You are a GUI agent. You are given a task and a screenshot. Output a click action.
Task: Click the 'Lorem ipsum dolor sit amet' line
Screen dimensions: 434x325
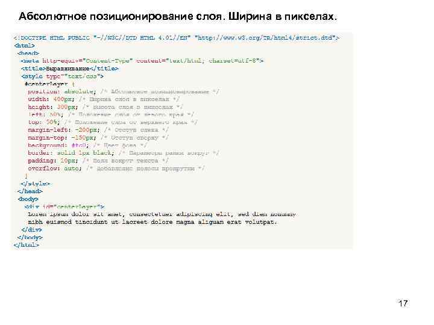tap(162, 214)
